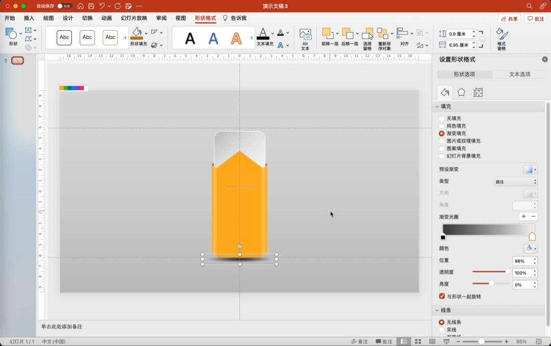Click the 共享 share button

(x=509, y=18)
